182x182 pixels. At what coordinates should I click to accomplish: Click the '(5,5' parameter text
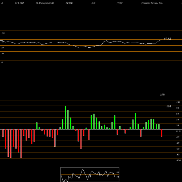[x=94, y=3]
